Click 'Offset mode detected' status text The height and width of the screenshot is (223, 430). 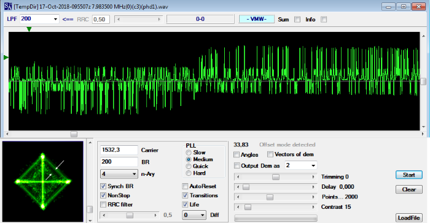tap(287, 145)
